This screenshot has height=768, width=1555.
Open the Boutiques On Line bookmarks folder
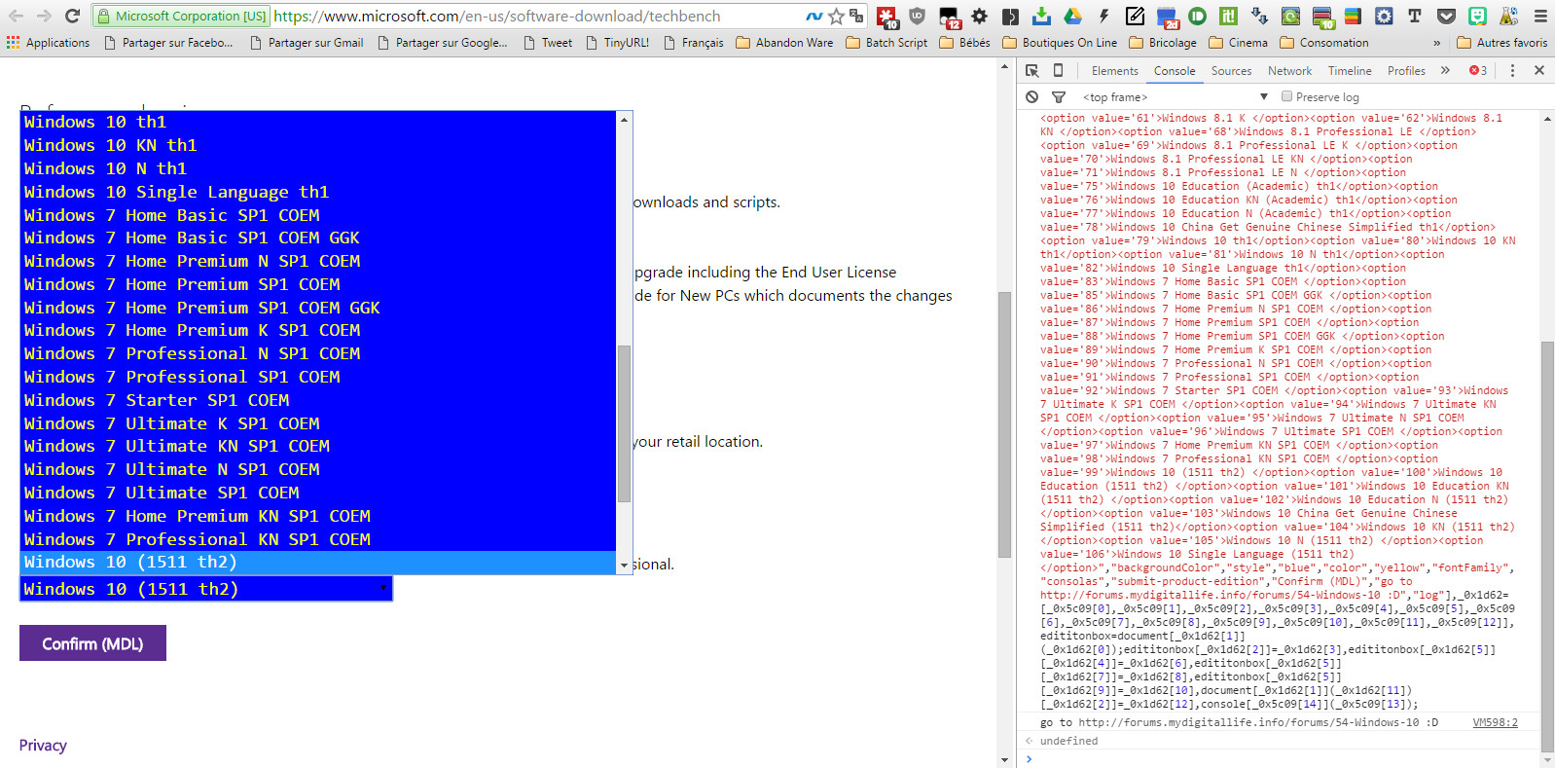pyautogui.click(x=1060, y=43)
